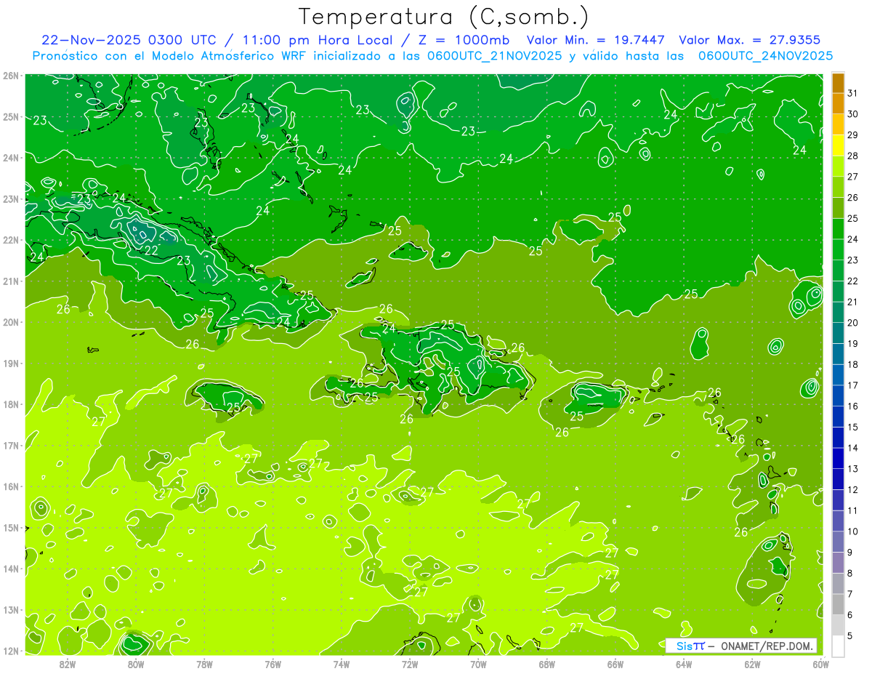Viewport: 872px width, 674px height.
Task: Click the yellow legend swatch between 28 and 29
Action: click(x=838, y=145)
